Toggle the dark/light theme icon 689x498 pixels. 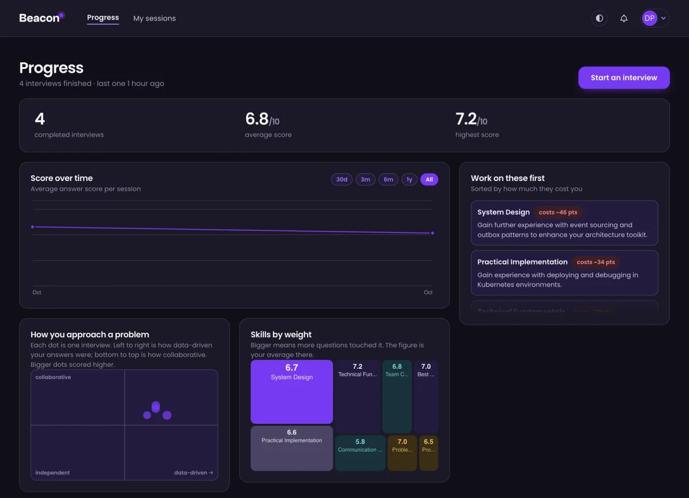(x=599, y=18)
